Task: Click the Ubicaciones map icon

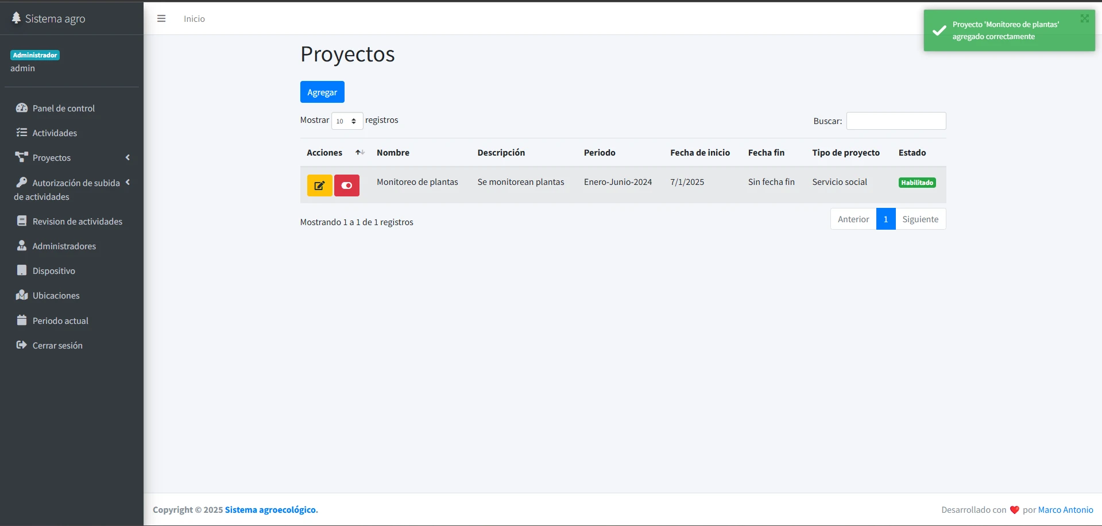Action: (x=22, y=295)
